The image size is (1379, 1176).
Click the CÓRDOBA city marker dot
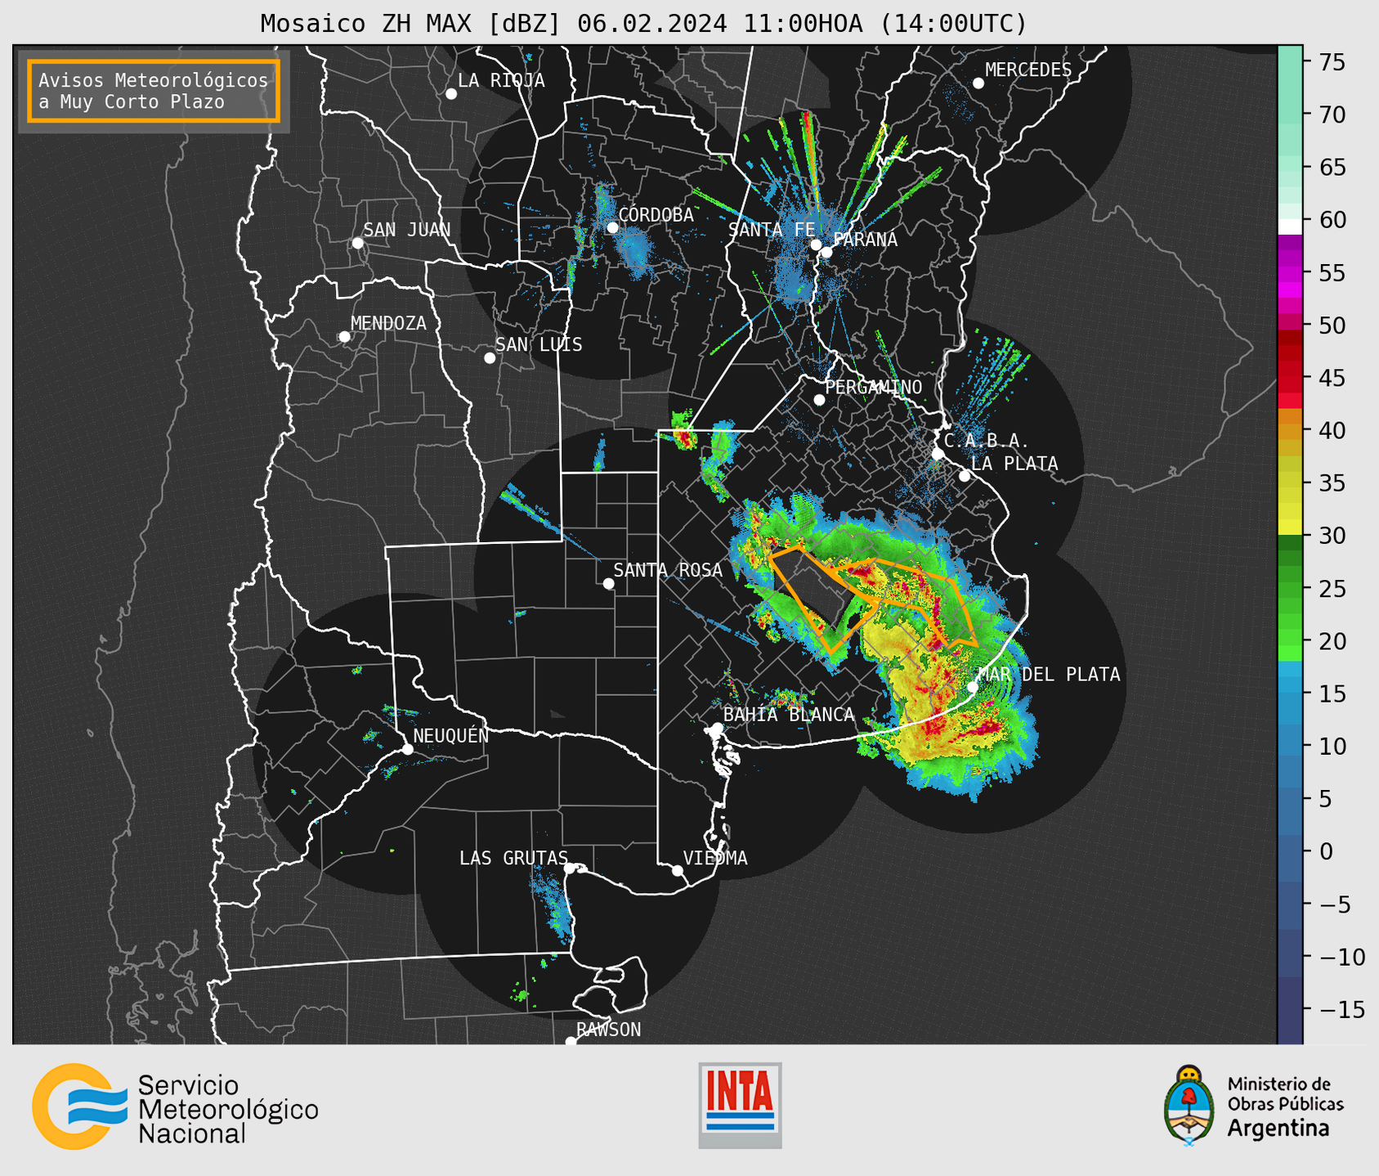(612, 227)
